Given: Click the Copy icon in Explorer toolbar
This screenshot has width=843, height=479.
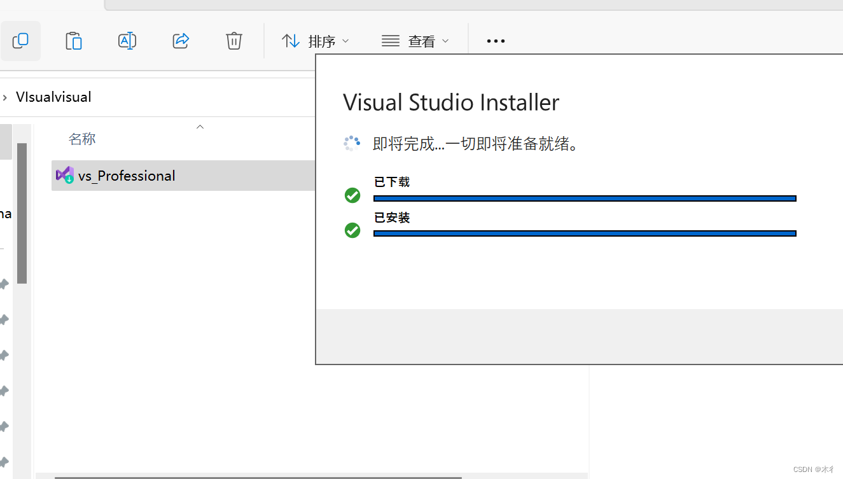Looking at the screenshot, I should pos(20,41).
